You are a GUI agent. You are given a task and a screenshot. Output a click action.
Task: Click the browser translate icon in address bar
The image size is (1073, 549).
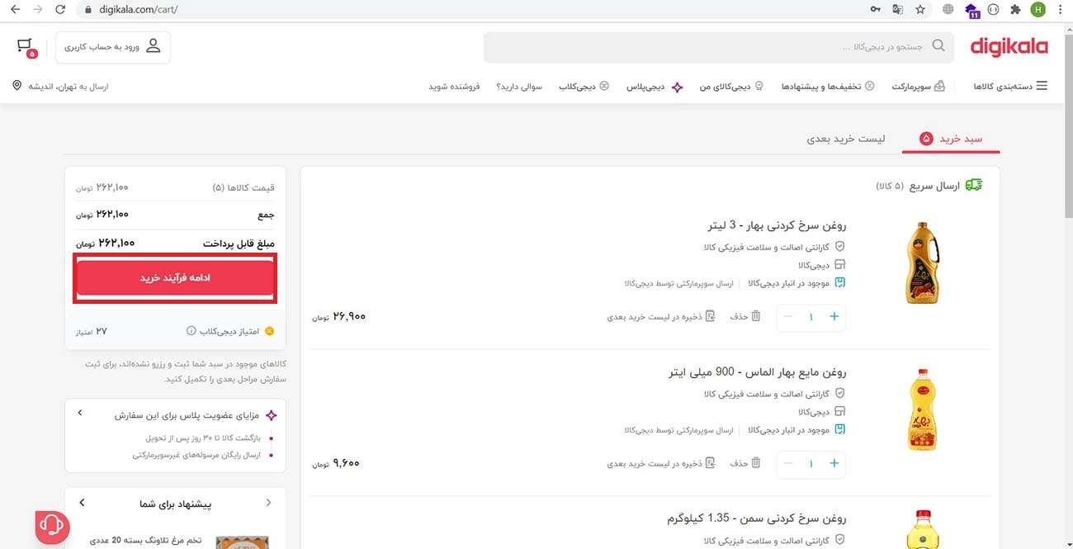pyautogui.click(x=897, y=9)
